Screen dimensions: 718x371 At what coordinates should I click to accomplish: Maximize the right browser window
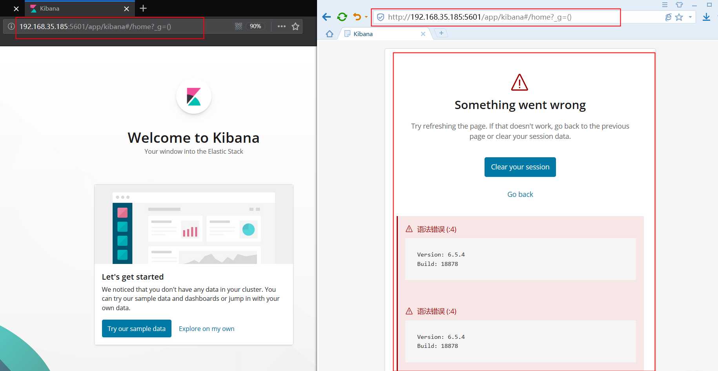(709, 5)
